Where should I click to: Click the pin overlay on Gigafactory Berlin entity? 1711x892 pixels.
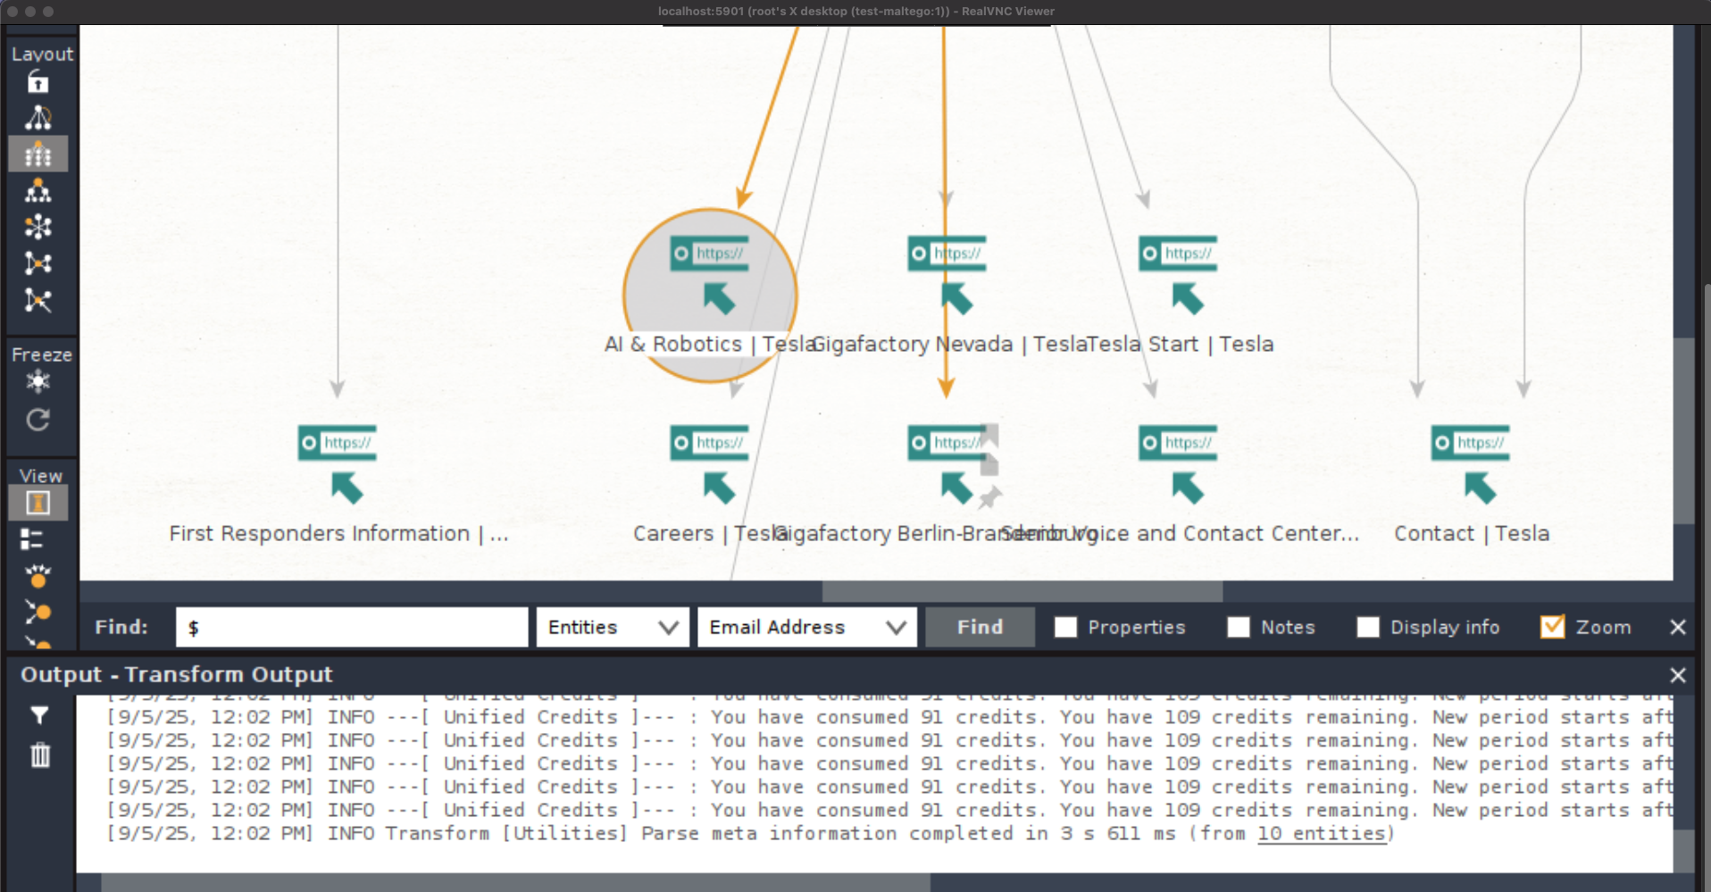pyautogui.click(x=989, y=497)
